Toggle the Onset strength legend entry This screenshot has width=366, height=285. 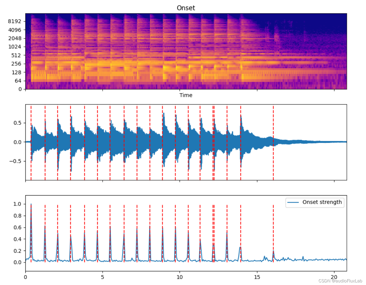click(322, 202)
